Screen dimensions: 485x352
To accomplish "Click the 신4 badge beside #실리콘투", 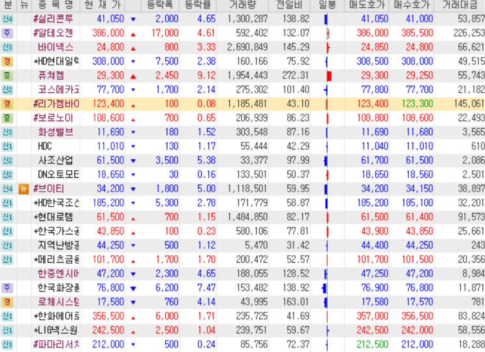I will 7,19.
